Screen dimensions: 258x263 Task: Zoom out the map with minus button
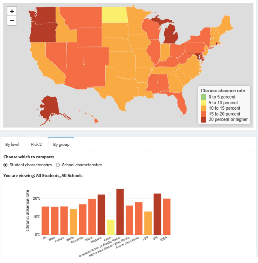point(12,21)
